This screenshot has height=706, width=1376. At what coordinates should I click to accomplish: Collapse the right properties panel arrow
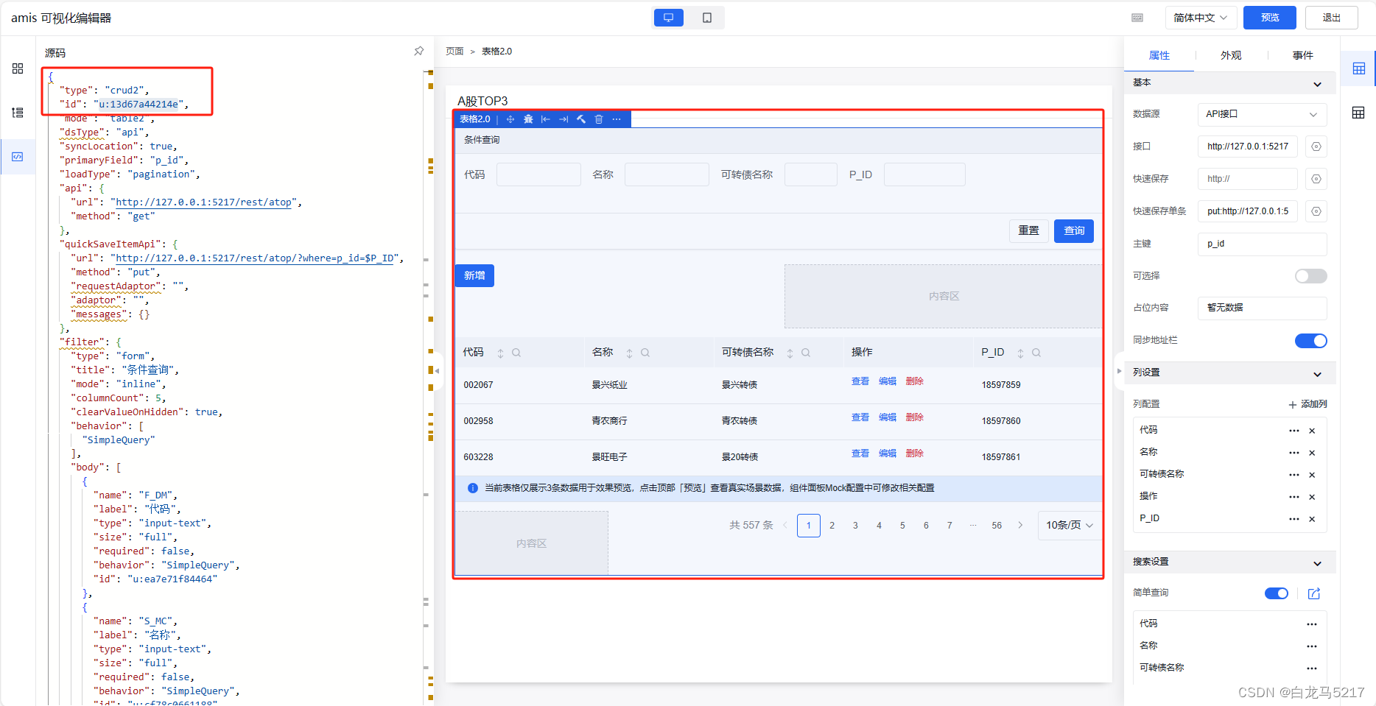(x=1119, y=371)
